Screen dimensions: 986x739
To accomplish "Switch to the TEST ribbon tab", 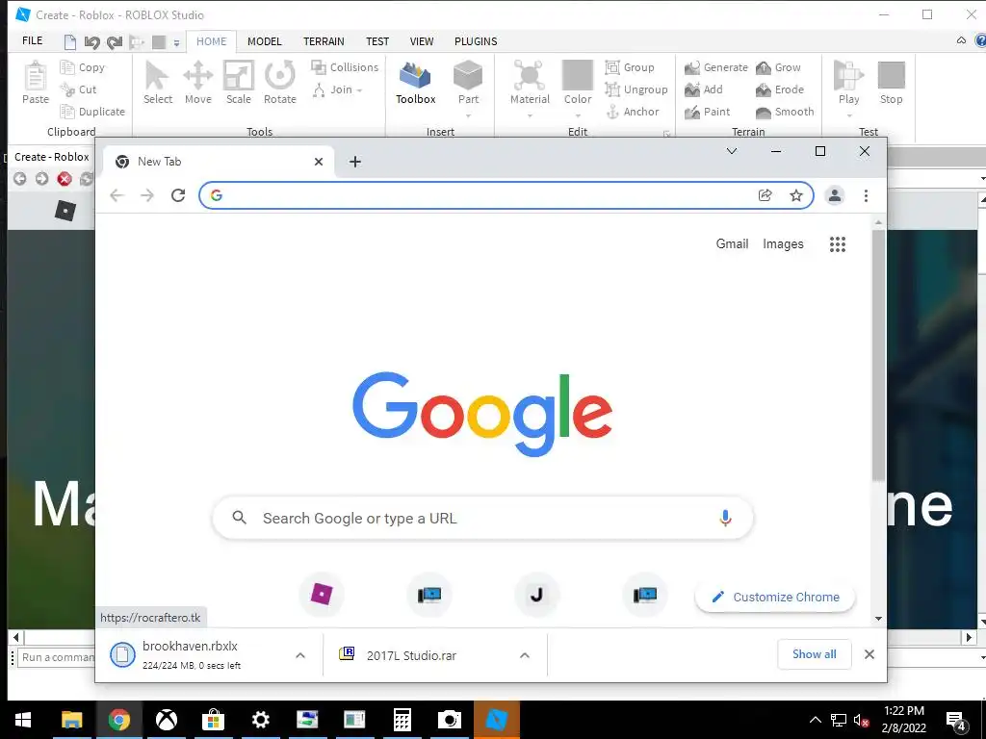I will click(x=377, y=41).
